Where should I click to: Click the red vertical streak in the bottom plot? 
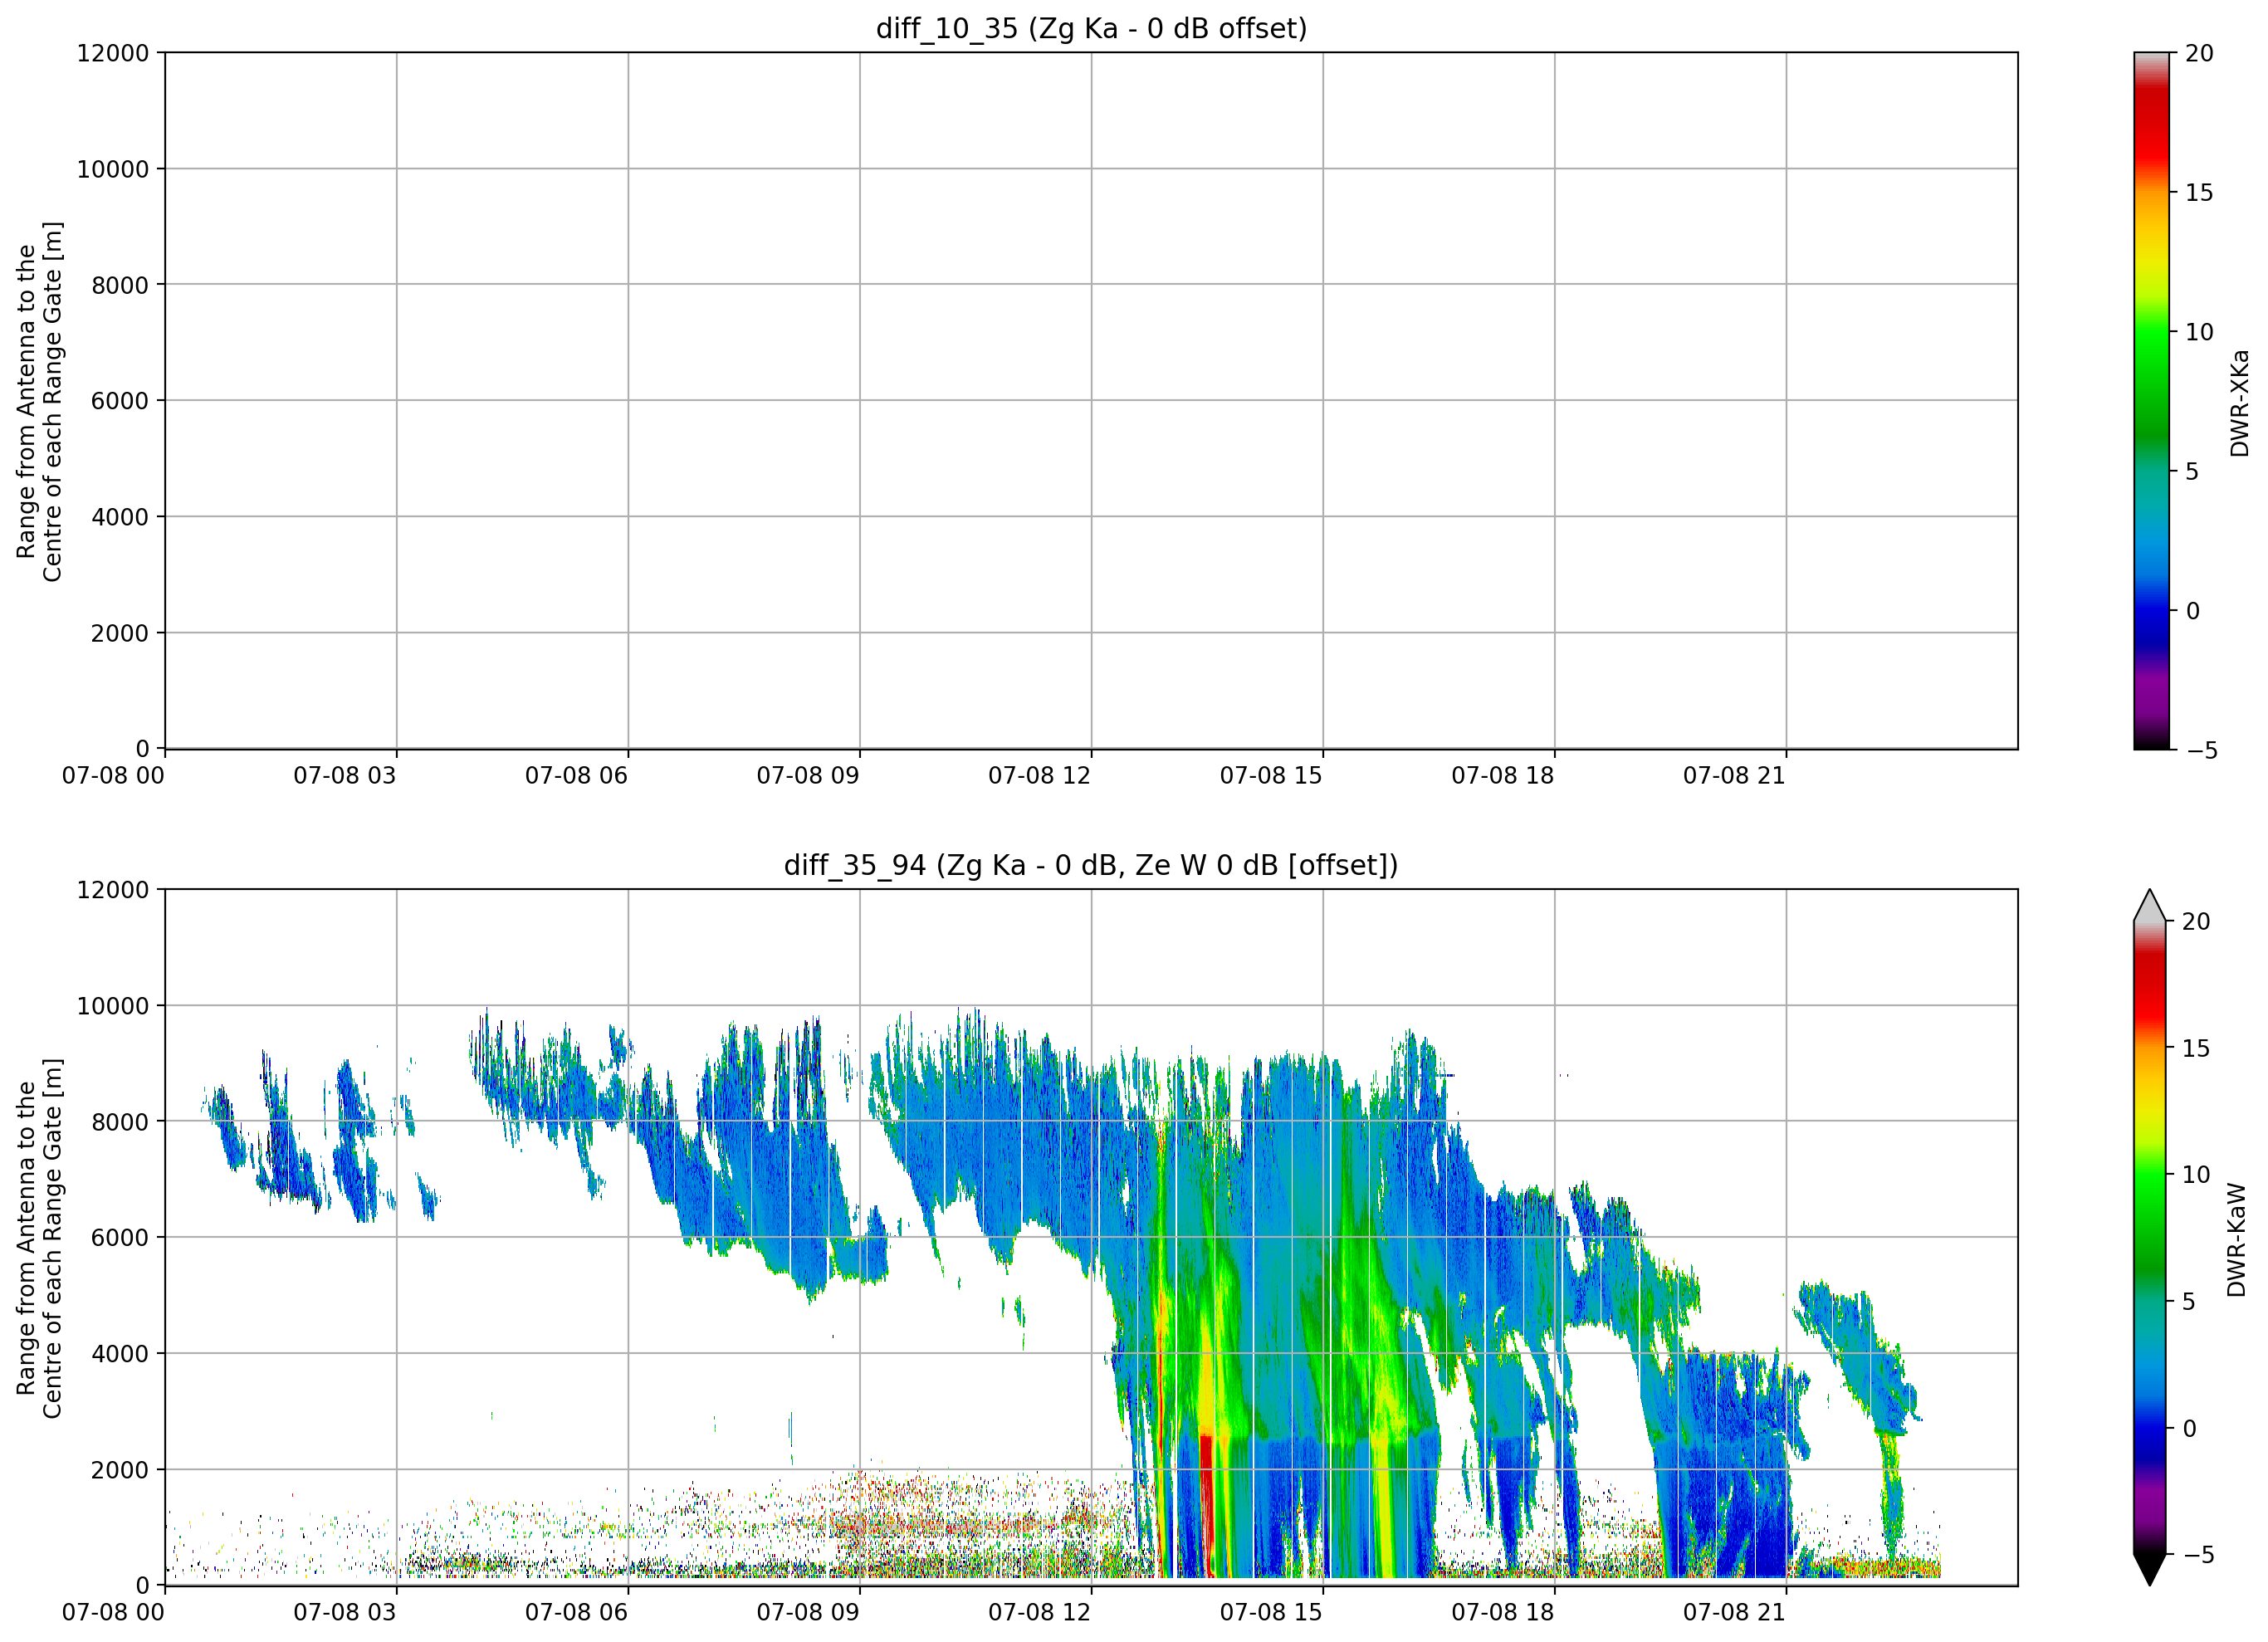tap(1206, 1505)
